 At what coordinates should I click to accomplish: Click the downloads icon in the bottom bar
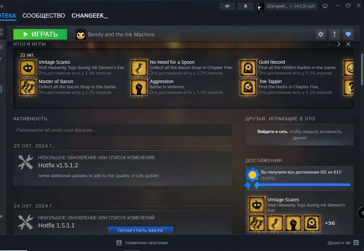(119, 243)
